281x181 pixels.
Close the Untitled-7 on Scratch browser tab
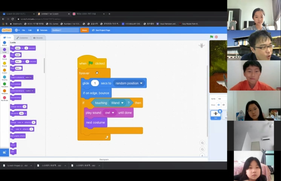[x=69, y=14]
